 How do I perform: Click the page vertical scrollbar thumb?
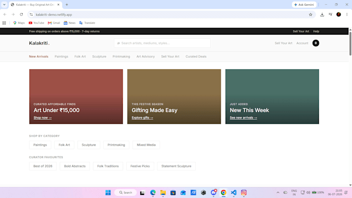click(350, 43)
